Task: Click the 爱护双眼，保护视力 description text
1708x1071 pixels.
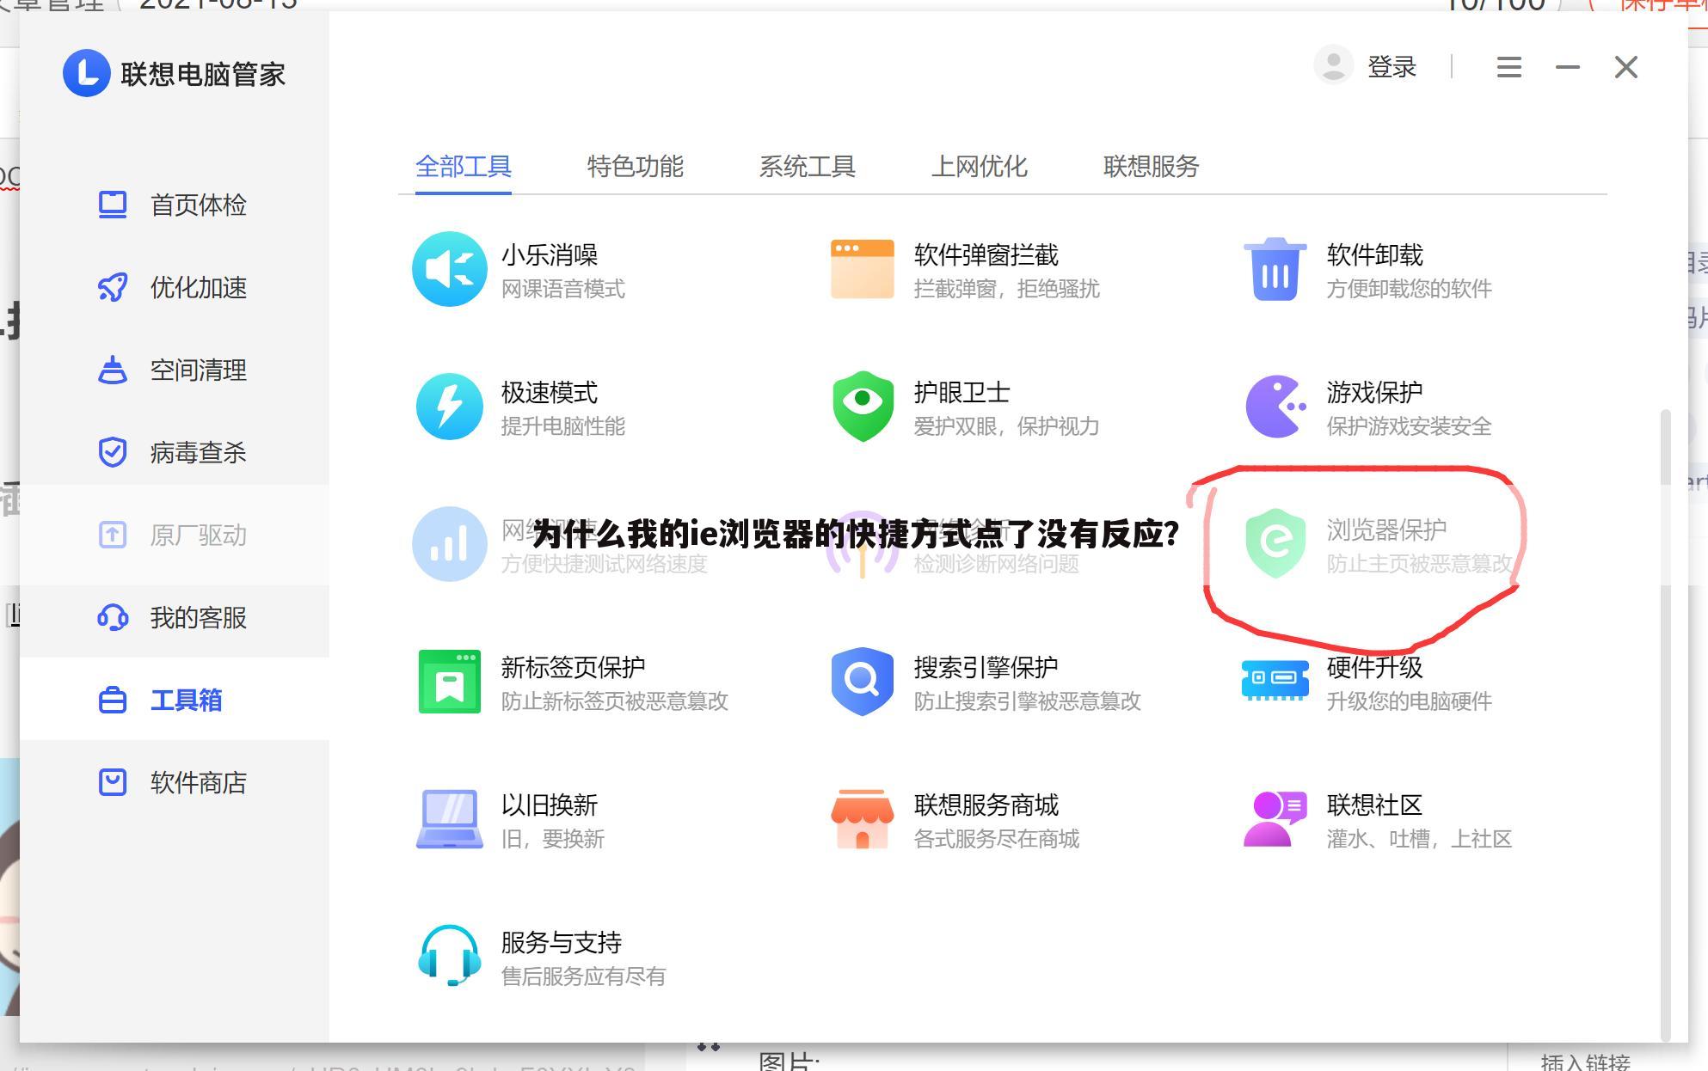Action: tap(1007, 426)
